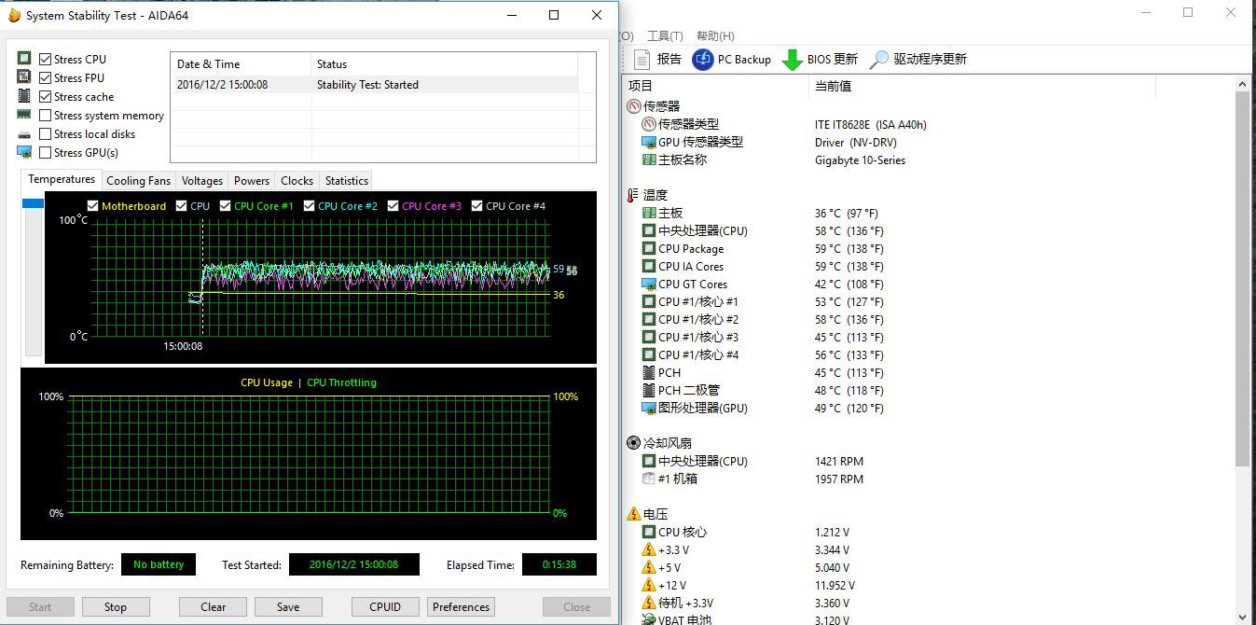This screenshot has height=625, width=1256.
Task: Toggle the Motherboard graph checkbox
Action: click(92, 206)
